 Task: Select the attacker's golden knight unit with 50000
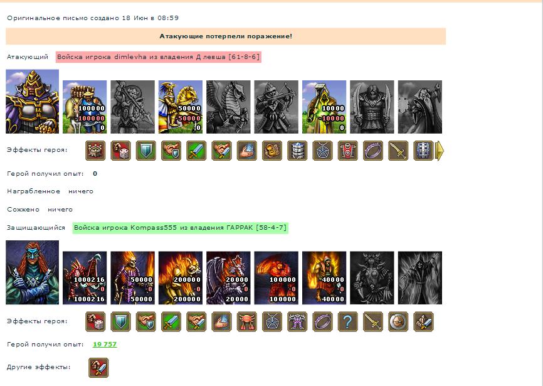point(181,107)
